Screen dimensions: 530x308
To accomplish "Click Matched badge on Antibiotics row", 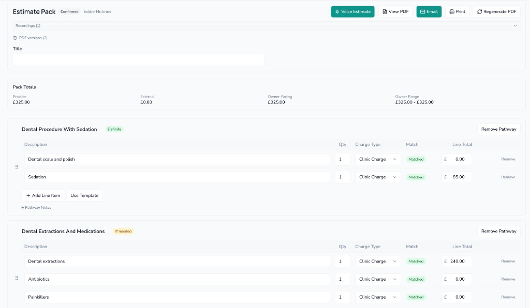I will point(416,280).
